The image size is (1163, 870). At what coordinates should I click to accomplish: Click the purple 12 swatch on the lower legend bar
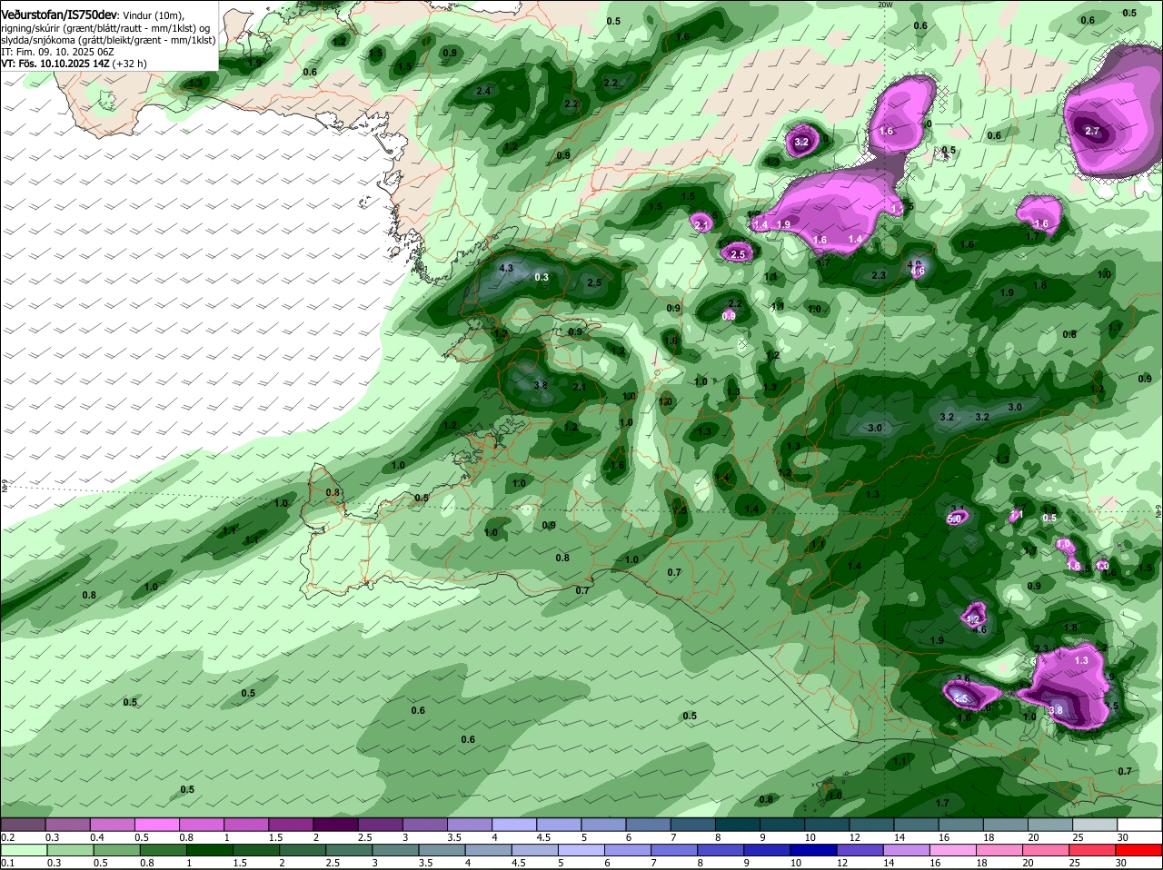click(860, 850)
